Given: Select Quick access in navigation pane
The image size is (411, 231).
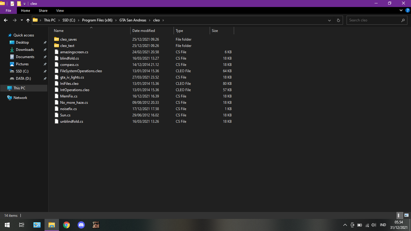Looking at the screenshot, I should [24, 35].
